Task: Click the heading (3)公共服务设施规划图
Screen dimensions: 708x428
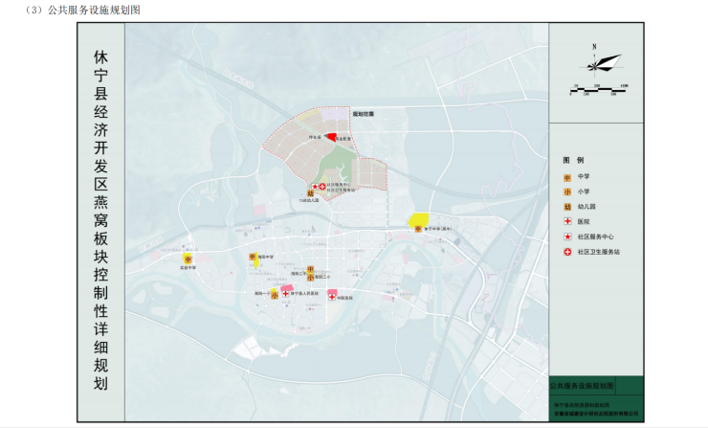Action: [x=82, y=10]
